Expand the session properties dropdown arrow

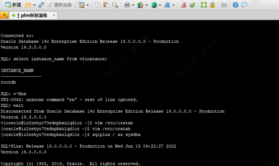tap(88, 5)
